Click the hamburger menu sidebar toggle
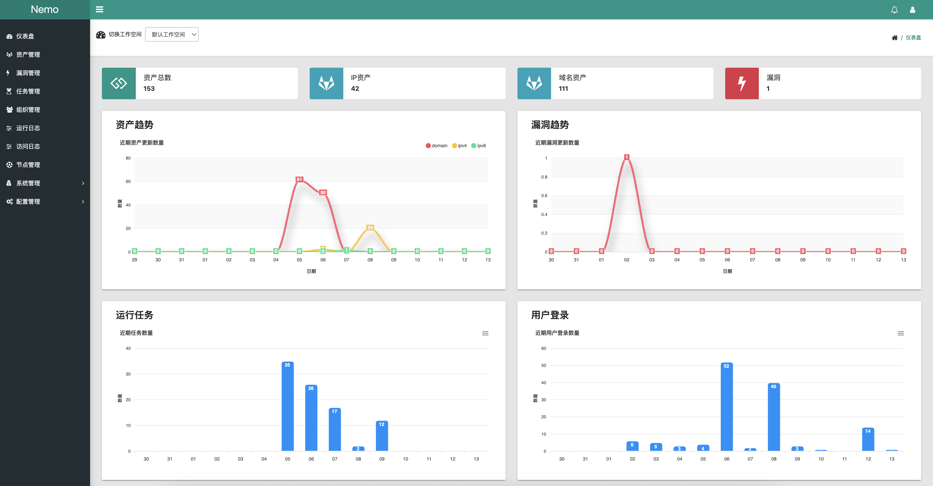933x486 pixels. [x=100, y=9]
